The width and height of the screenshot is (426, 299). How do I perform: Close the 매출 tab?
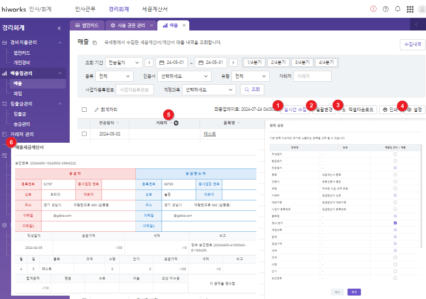pyautogui.click(x=184, y=25)
